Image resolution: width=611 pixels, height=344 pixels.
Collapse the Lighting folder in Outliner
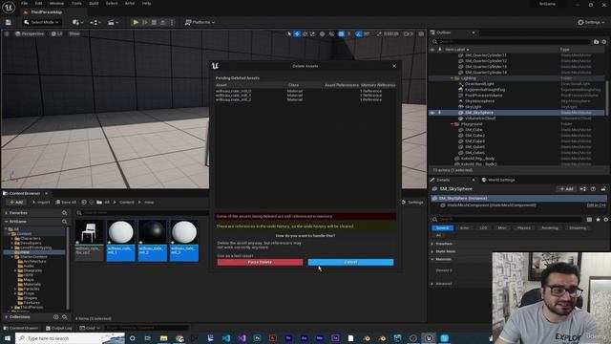[452, 78]
